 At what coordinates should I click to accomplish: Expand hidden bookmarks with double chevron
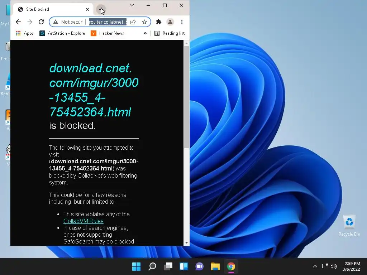tap(145, 33)
